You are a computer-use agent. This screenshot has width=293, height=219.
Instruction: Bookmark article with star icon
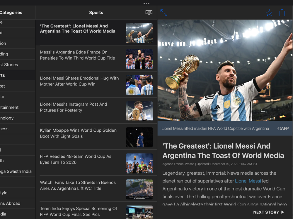point(269,13)
